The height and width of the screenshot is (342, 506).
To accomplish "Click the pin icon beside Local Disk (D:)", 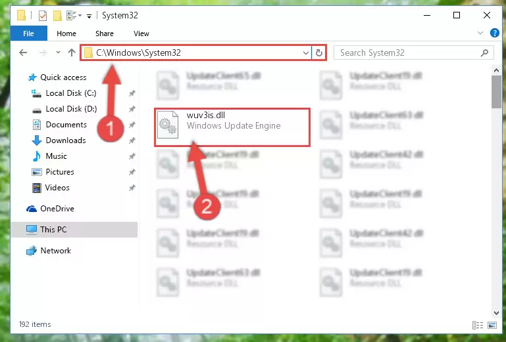I will pos(132,109).
